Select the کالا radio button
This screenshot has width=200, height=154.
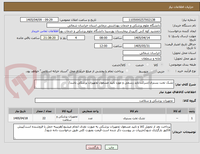pos(162,65)
